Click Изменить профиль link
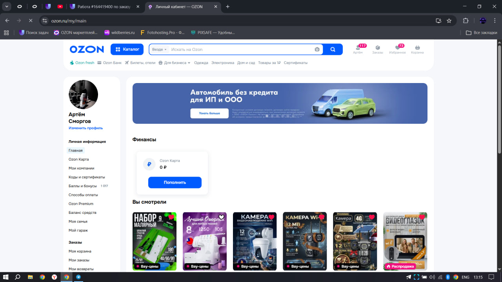The image size is (502, 282). 85,128
